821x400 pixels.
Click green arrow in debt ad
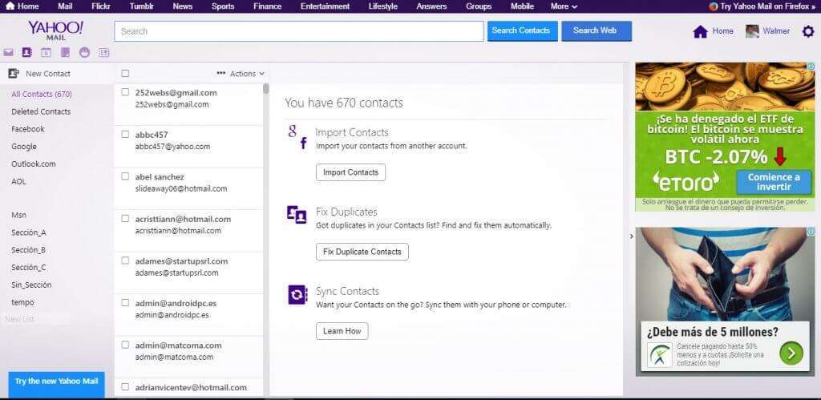point(791,354)
